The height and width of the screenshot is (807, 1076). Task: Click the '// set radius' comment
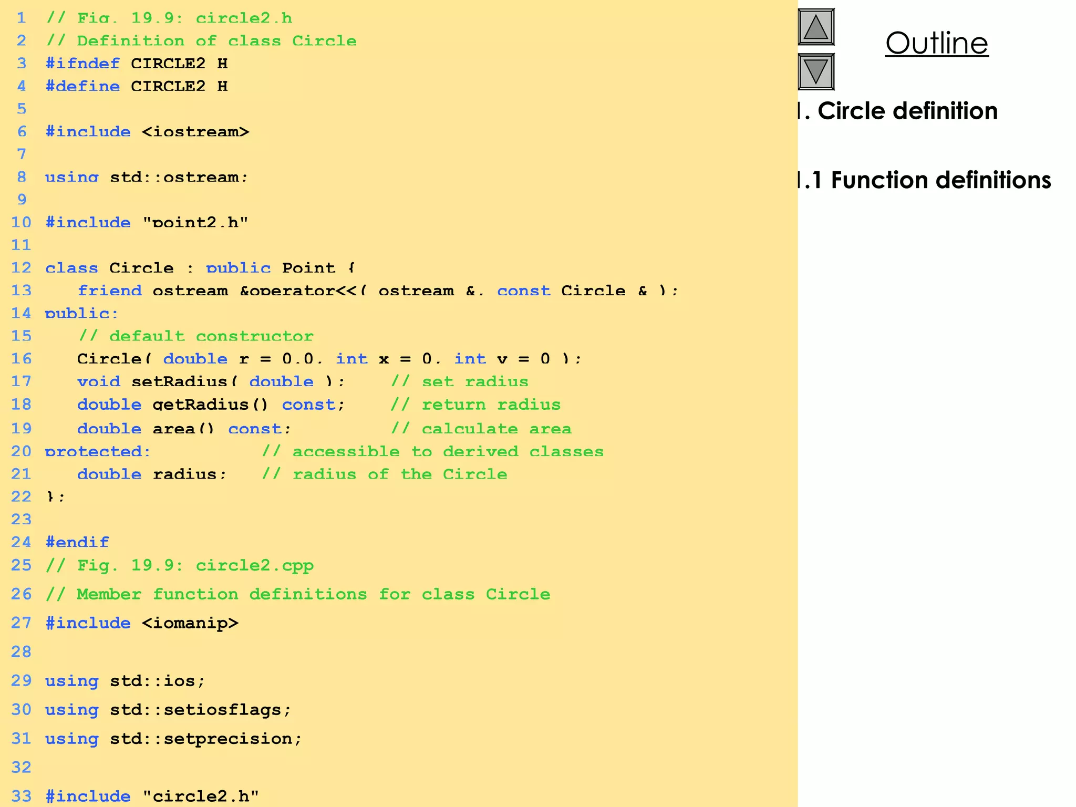[x=459, y=381]
